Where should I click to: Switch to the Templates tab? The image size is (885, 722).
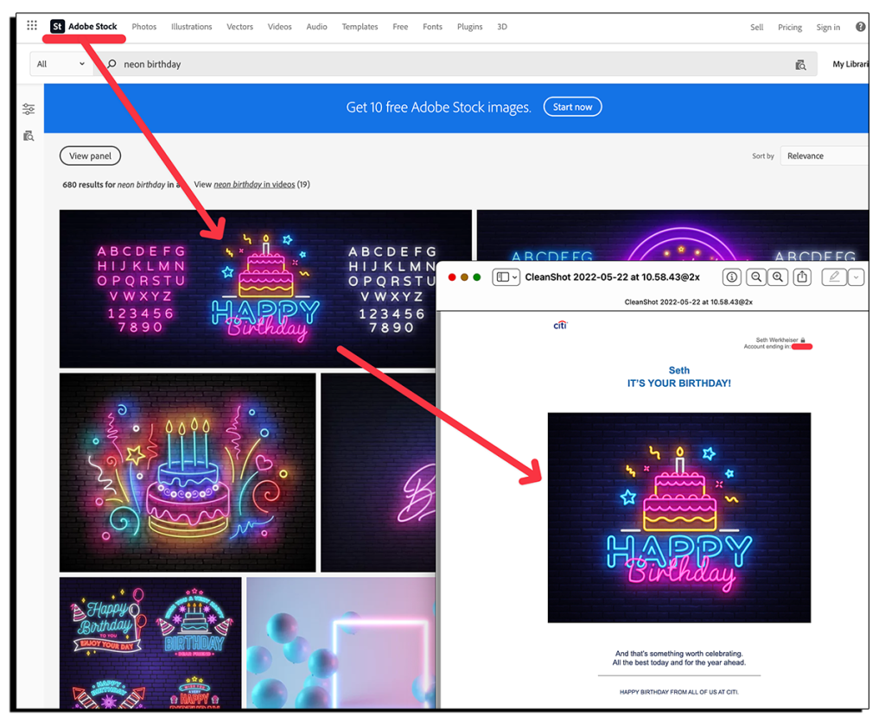(x=360, y=27)
